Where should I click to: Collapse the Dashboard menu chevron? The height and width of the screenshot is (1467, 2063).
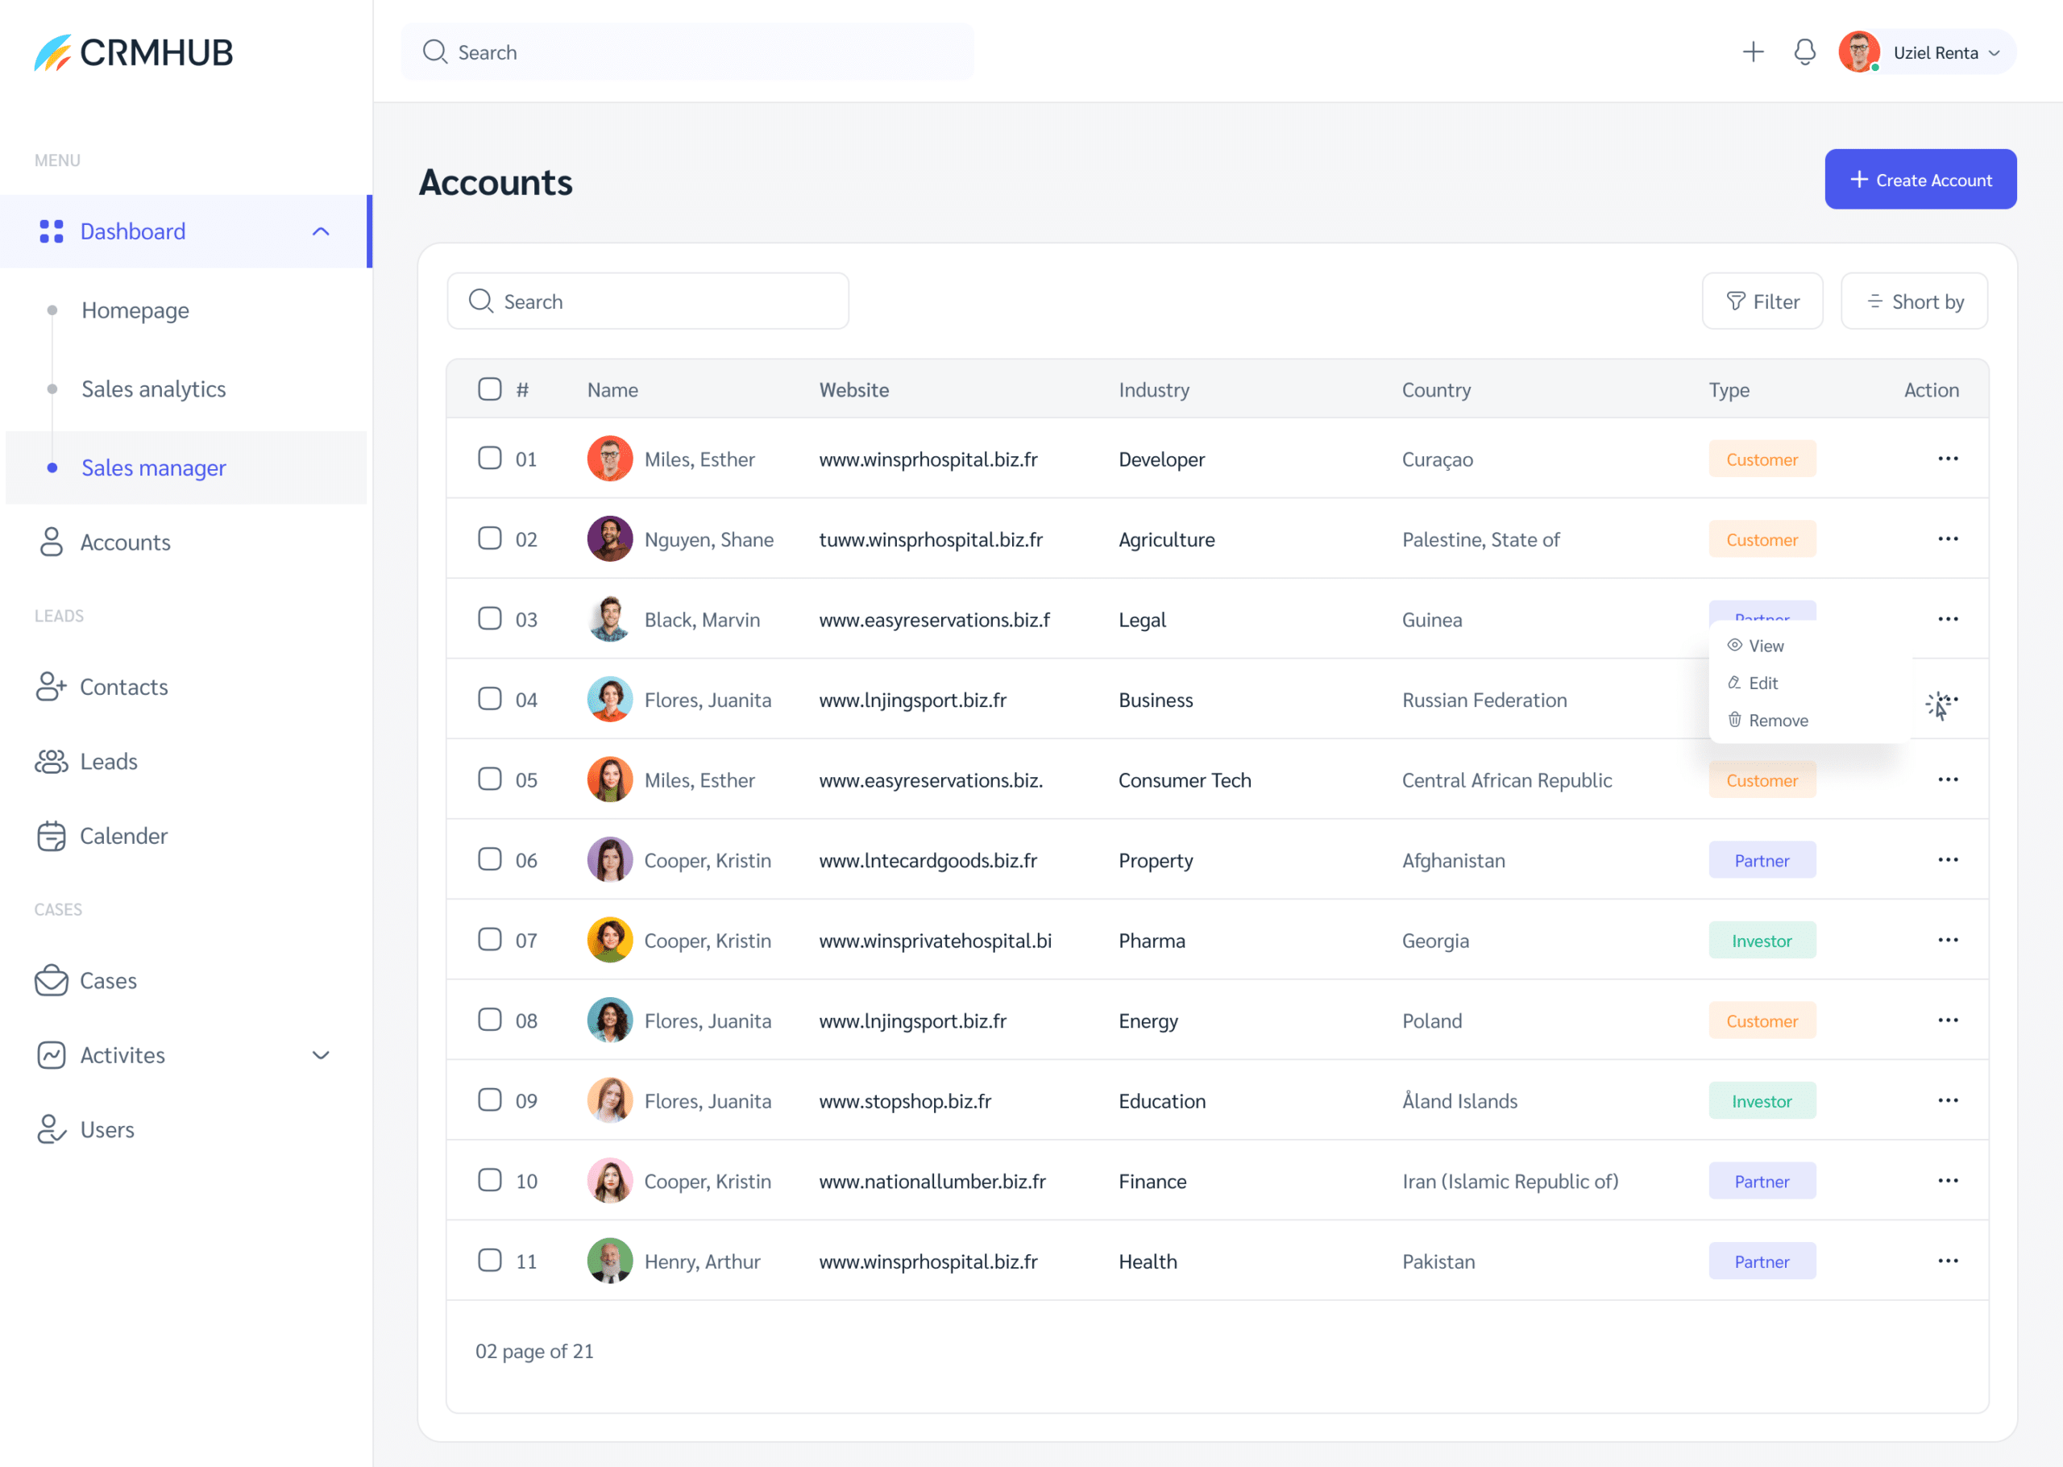pyautogui.click(x=321, y=231)
